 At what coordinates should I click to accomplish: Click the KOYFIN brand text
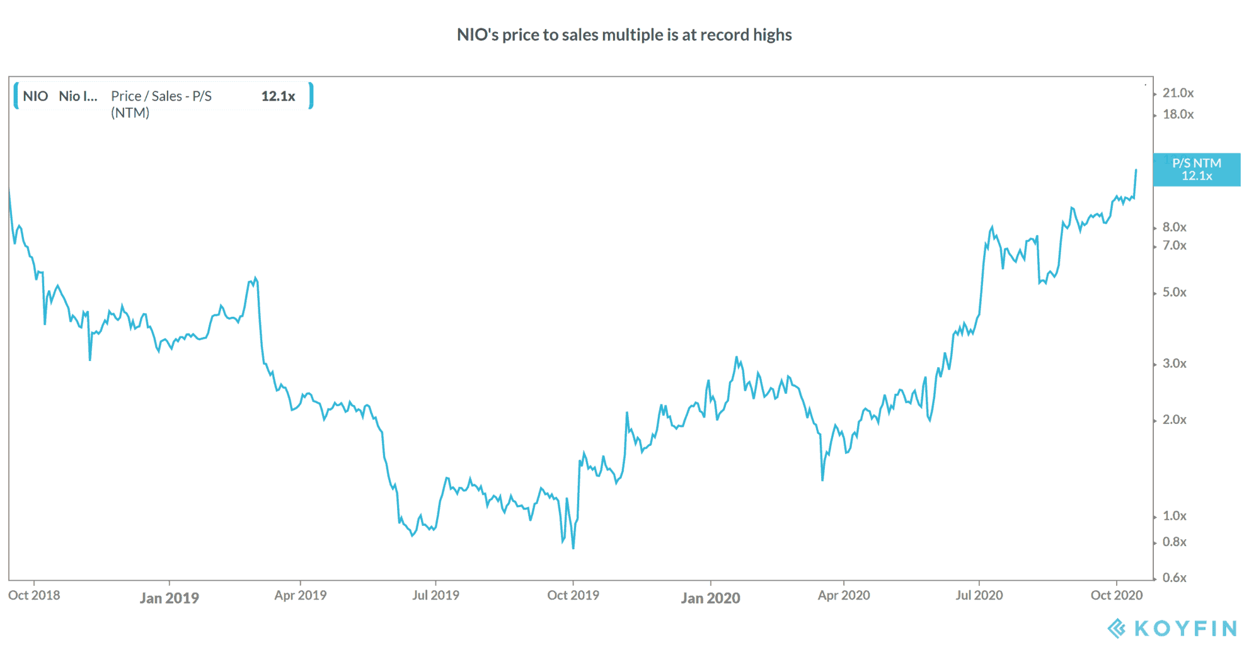point(1185,628)
